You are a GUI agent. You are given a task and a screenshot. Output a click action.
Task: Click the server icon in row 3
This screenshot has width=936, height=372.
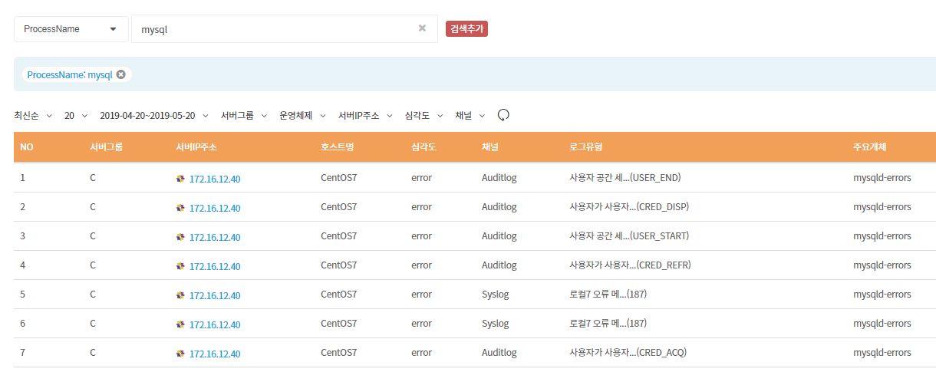(180, 236)
